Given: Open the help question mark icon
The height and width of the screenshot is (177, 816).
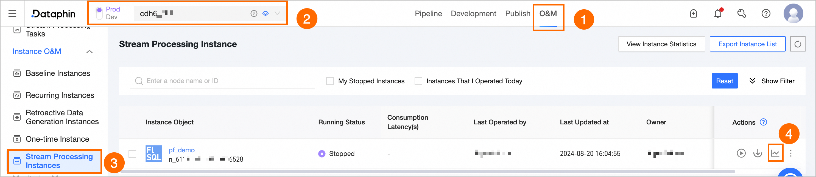Looking at the screenshot, I should pos(766,14).
